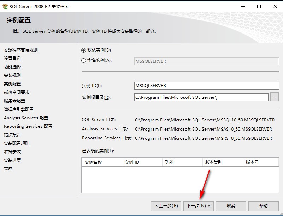This screenshot has width=283, height=216.
Task: Select 数据库引擎配置 step in sidebar
Action: pyautogui.click(x=19, y=109)
